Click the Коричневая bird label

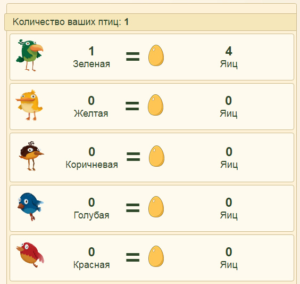pyautogui.click(x=92, y=165)
